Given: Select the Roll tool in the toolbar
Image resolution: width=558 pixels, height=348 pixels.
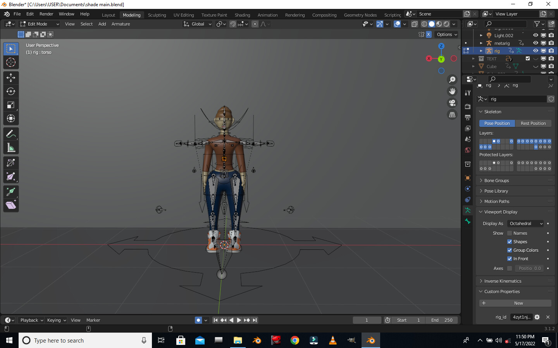Looking at the screenshot, I should coord(11,162).
